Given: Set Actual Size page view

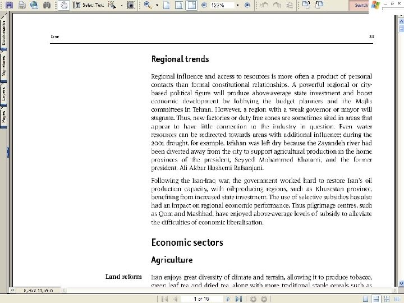Looking at the screenshot, I should [x=167, y=5].
